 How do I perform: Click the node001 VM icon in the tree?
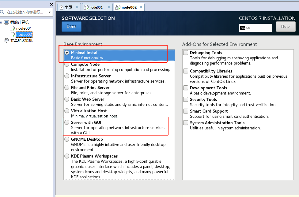[x=12, y=28]
